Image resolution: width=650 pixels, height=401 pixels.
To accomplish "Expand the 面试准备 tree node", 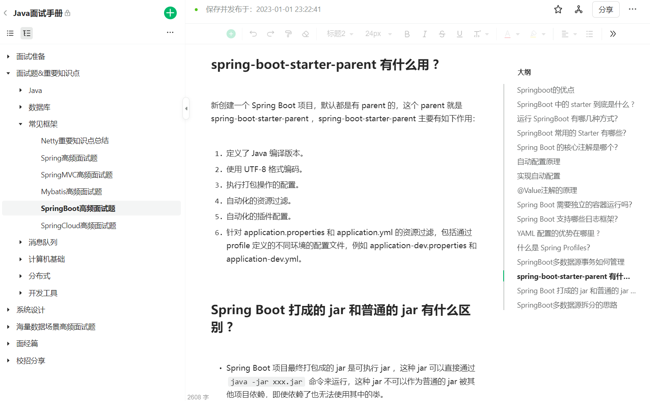I will point(8,57).
